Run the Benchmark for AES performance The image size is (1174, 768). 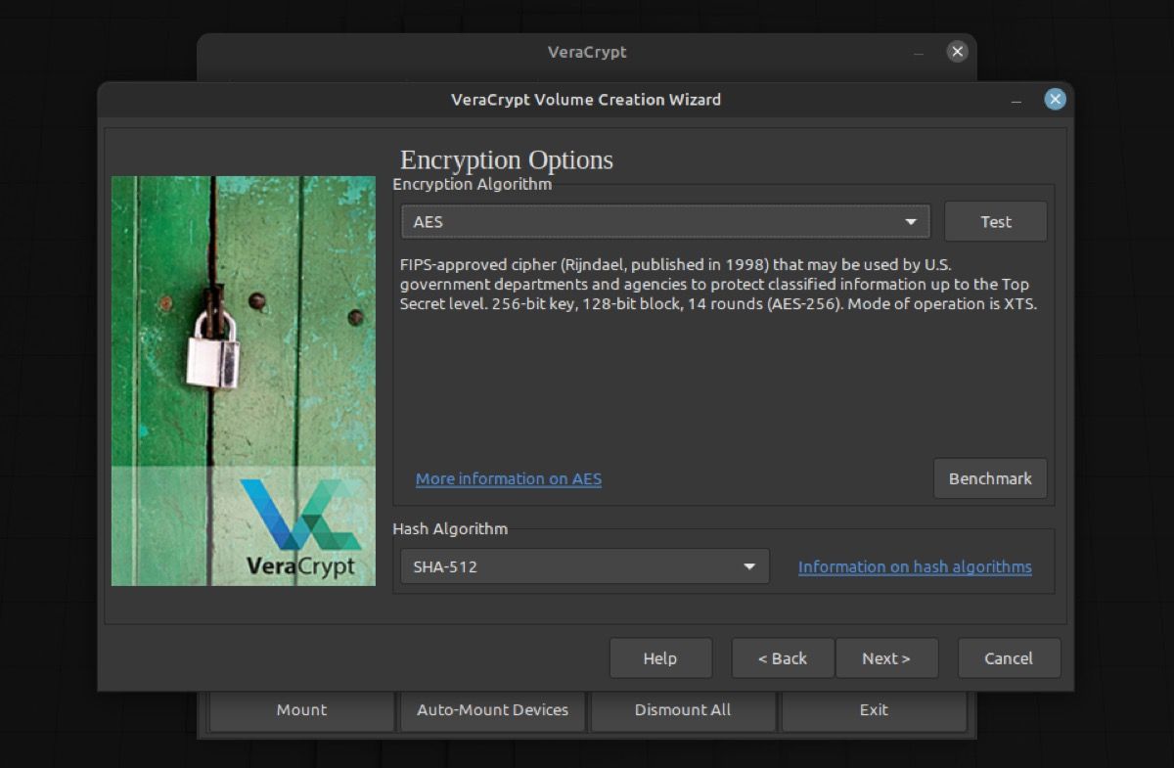[990, 478]
